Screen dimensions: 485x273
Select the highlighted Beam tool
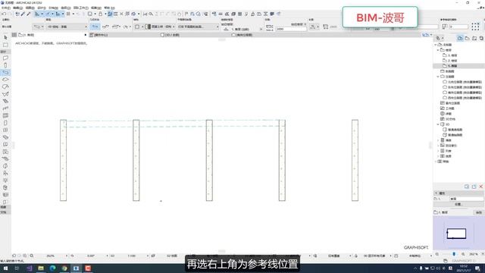click(5, 73)
